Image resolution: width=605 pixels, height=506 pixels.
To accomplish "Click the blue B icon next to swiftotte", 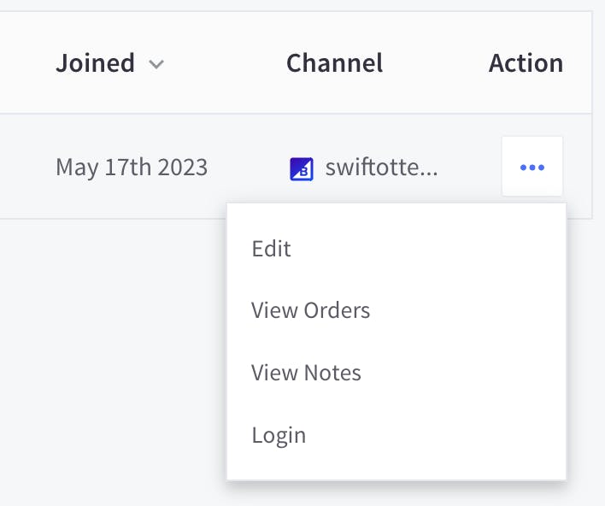I will pyautogui.click(x=301, y=168).
